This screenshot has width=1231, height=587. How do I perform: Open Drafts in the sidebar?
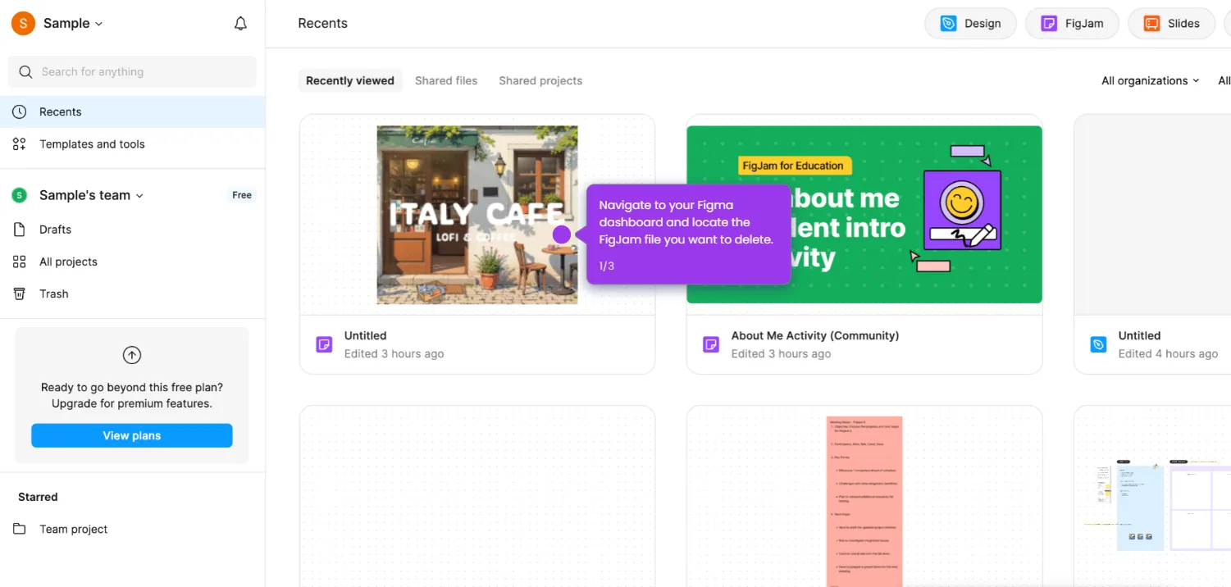132,230
